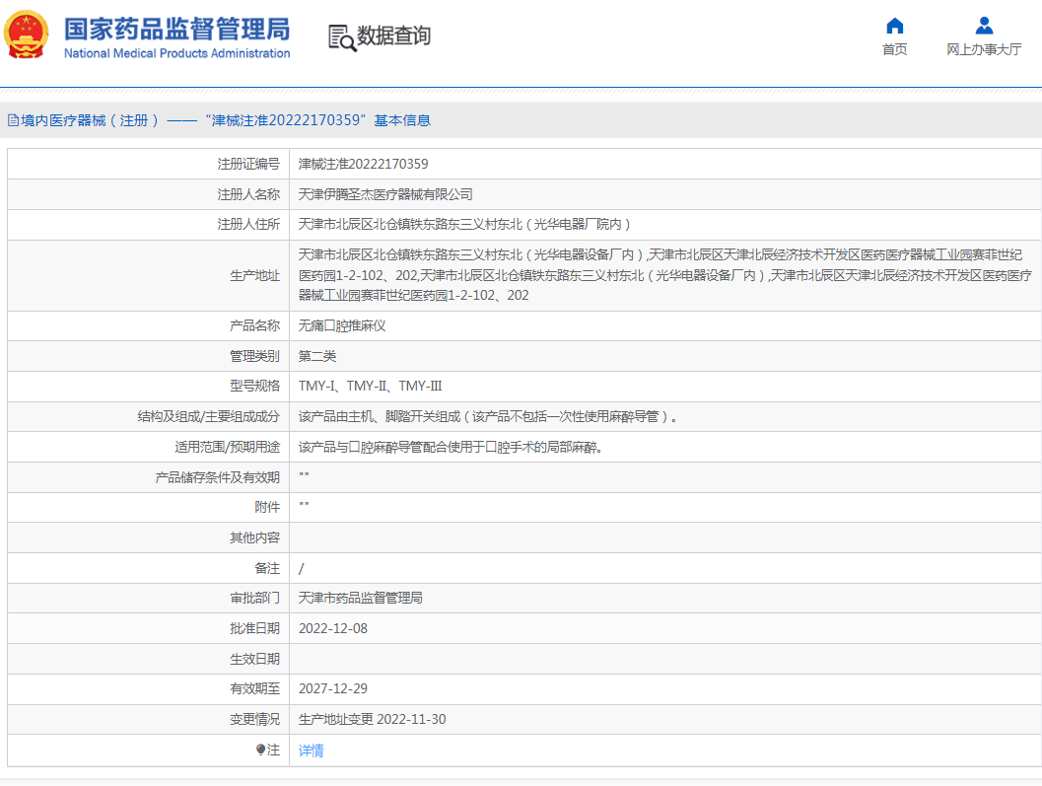Open the 详情 link in the 注 row
Viewport: 1042px width, 786px height.
[311, 750]
